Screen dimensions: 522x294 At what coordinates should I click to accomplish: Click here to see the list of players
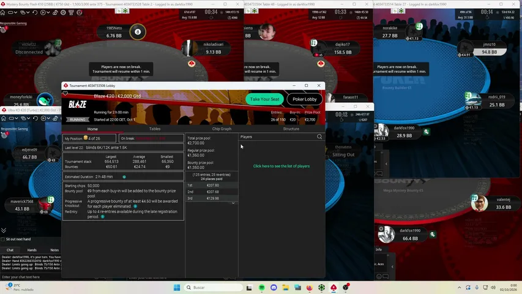[282, 166]
